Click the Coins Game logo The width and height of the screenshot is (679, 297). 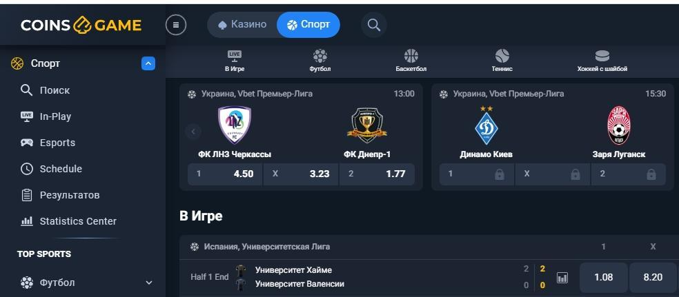pos(81,25)
